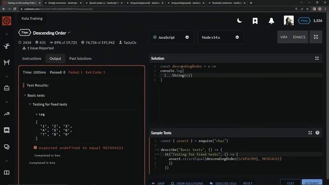The height and width of the screenshot is (185, 329).
Task: Select the Output tab
Action: pyautogui.click(x=55, y=59)
